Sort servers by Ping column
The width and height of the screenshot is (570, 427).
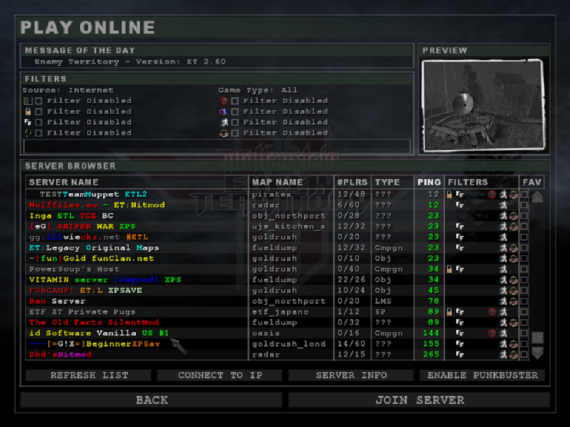click(429, 182)
